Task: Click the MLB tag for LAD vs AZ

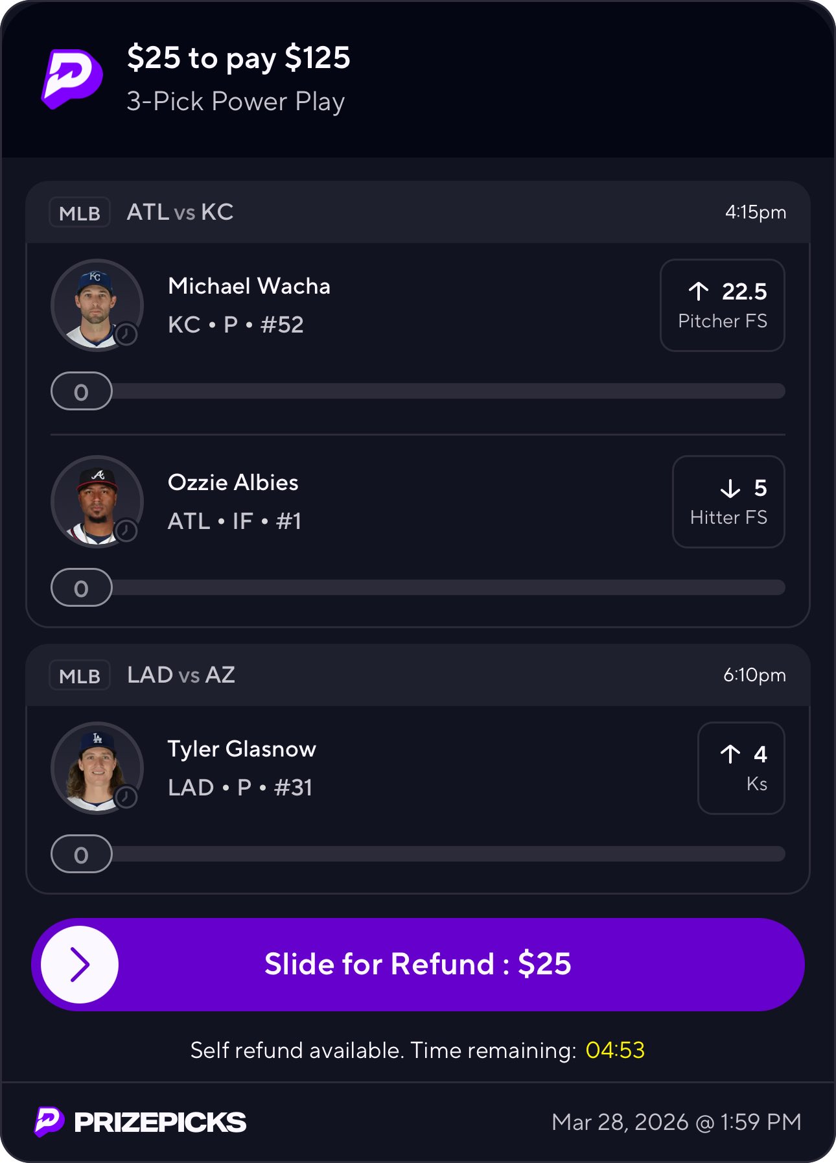Action: (80, 675)
